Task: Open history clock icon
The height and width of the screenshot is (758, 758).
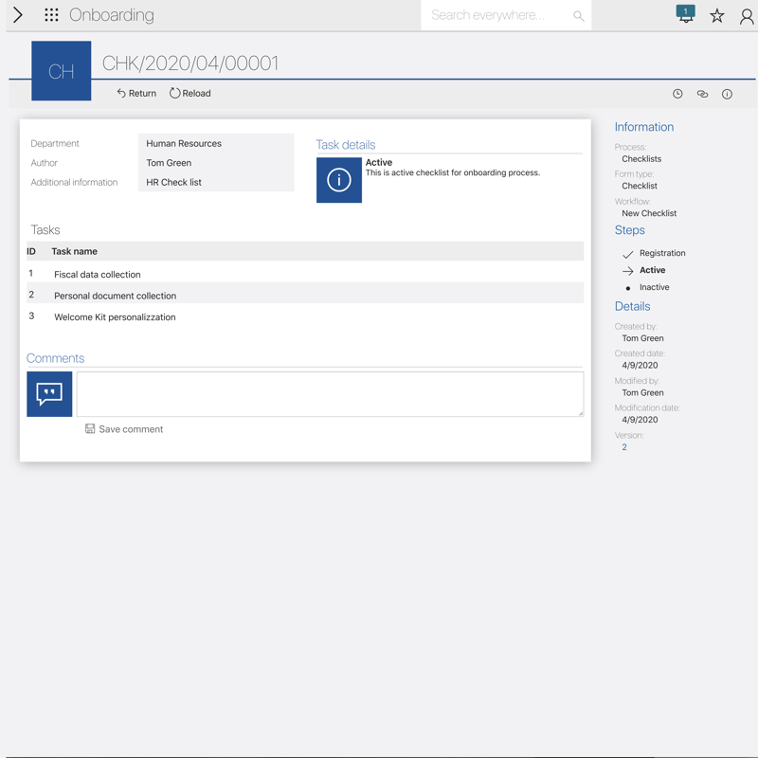Action: click(x=677, y=94)
